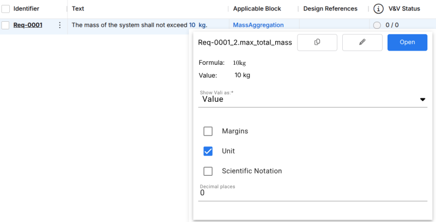This screenshot has height=222, width=436.
Task: Click the V&V Status column header
Action: pos(404,9)
